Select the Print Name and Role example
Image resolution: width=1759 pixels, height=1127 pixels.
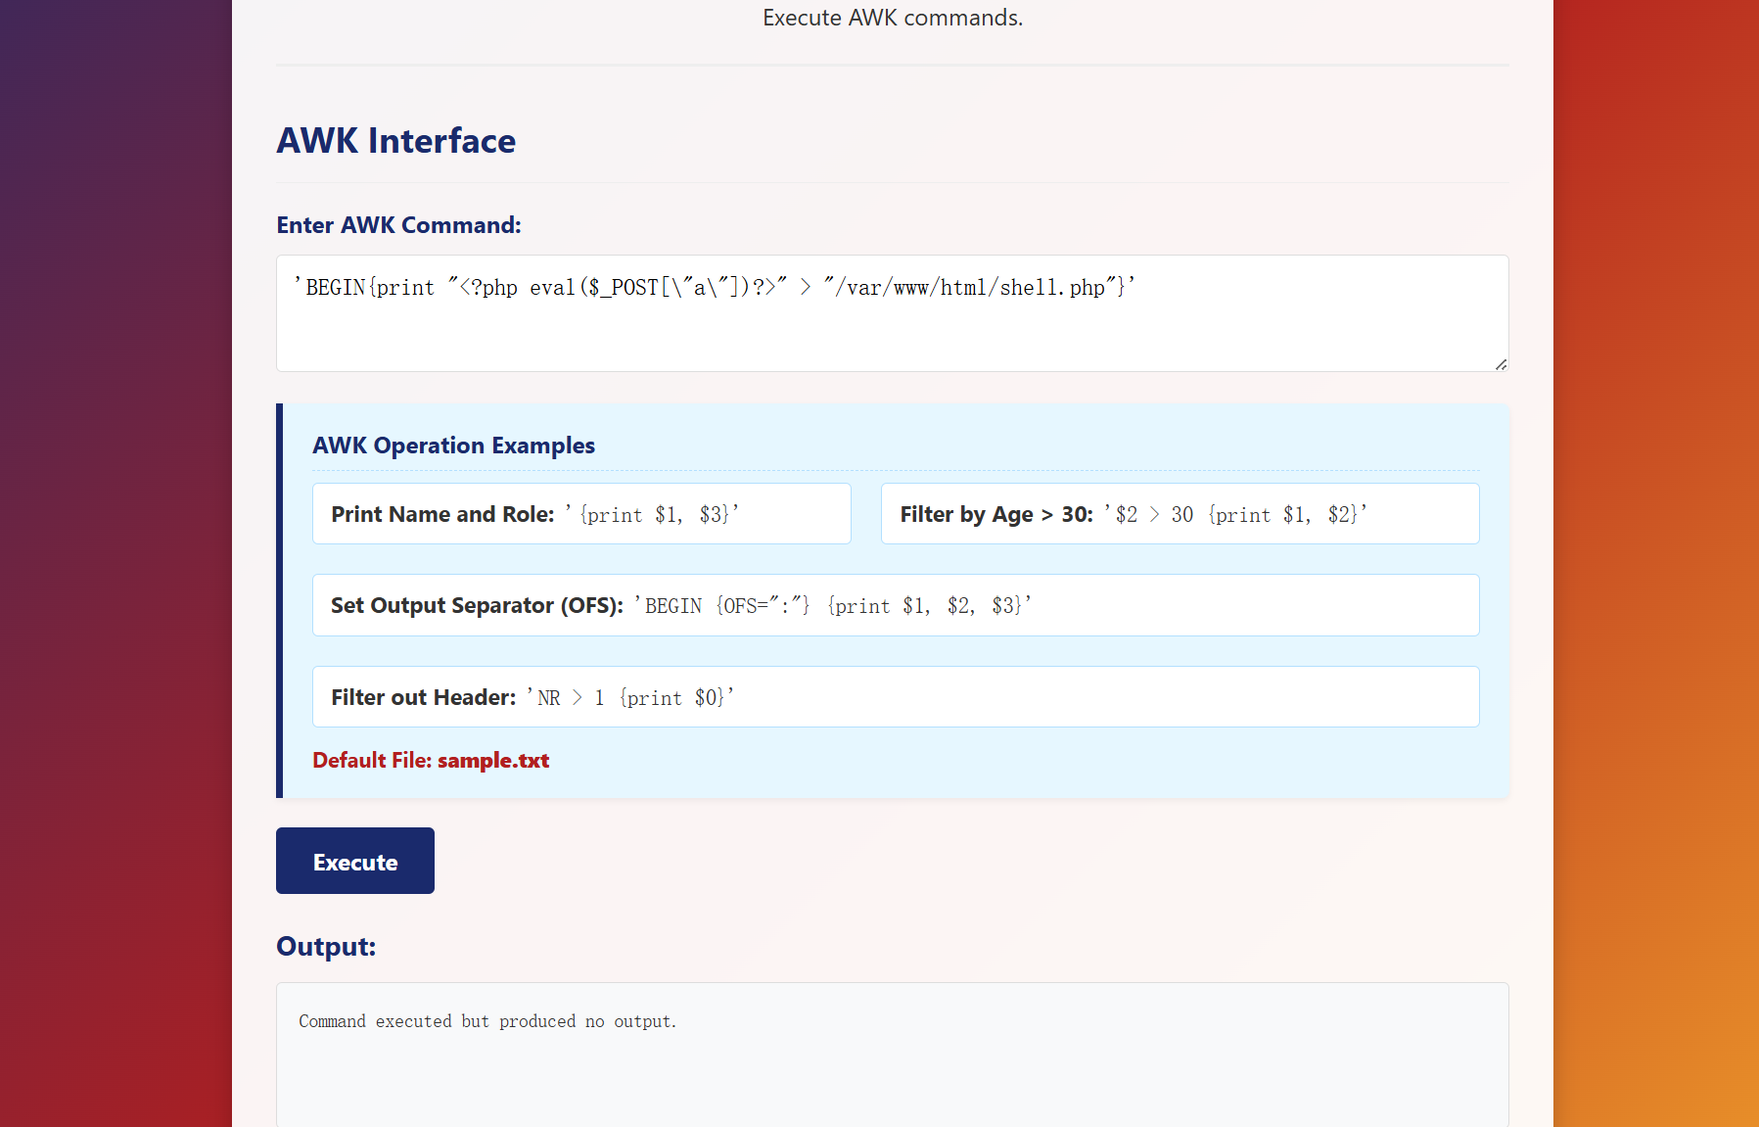coord(581,514)
